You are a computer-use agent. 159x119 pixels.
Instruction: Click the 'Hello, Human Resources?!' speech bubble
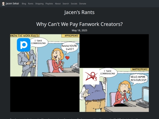click(138, 79)
